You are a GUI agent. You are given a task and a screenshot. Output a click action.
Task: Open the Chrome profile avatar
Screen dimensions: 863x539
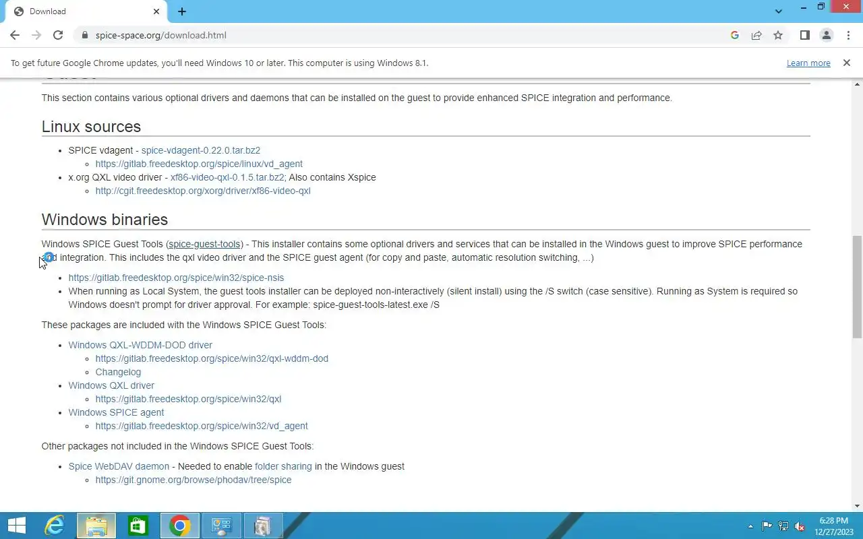tap(826, 35)
